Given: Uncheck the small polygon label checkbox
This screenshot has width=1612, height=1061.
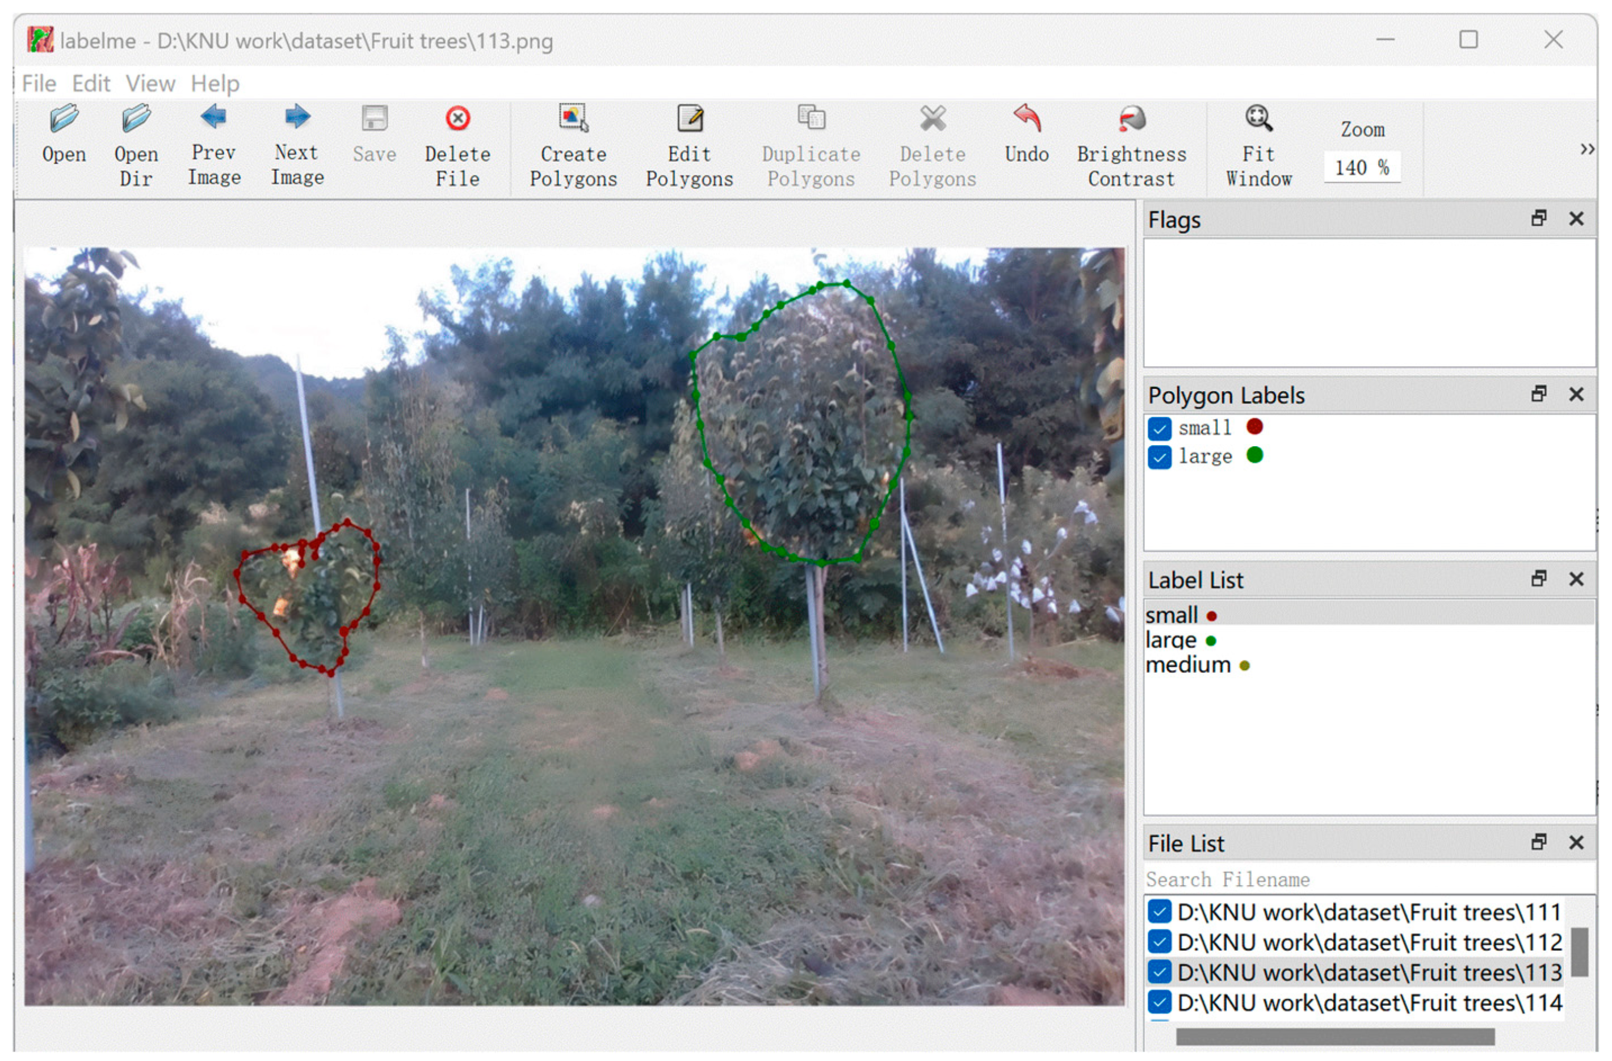Looking at the screenshot, I should click(x=1160, y=429).
